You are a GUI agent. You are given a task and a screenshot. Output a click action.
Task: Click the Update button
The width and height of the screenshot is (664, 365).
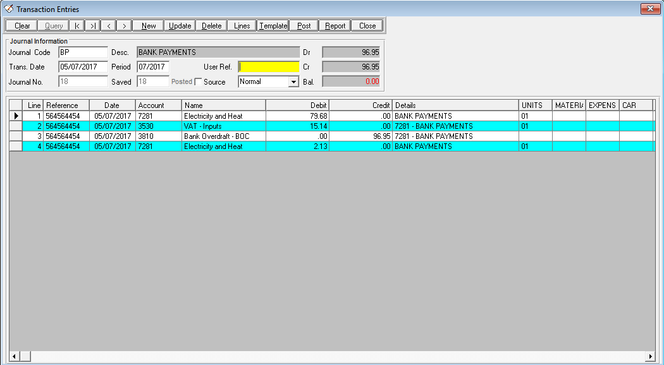point(180,26)
